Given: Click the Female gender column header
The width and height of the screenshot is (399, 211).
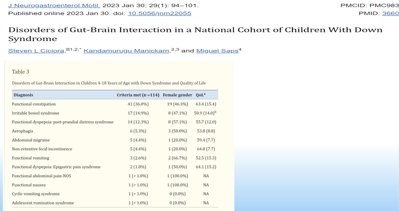Looking at the screenshot, I should click(177, 95).
